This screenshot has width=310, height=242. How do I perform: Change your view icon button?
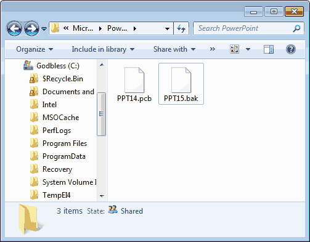pos(234,49)
